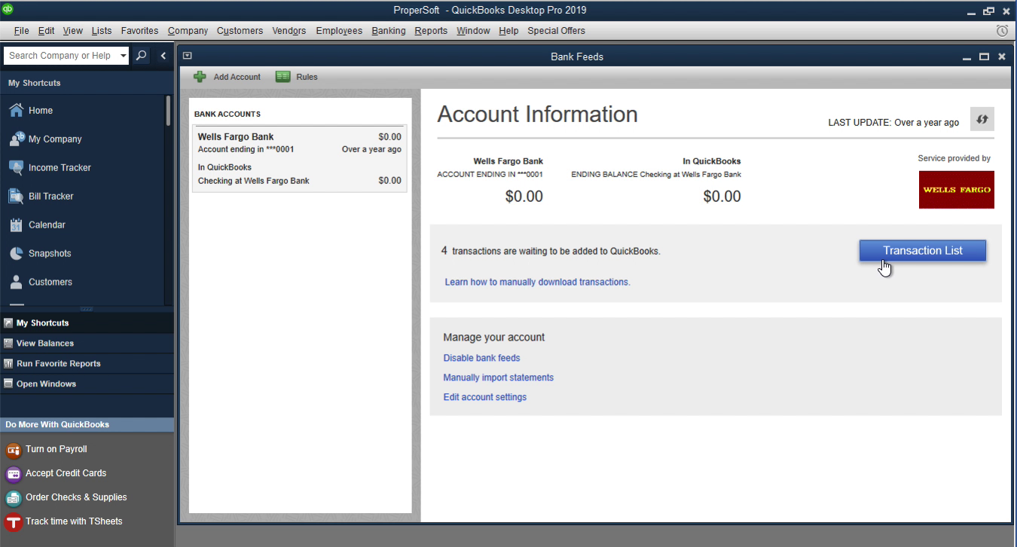The image size is (1017, 547).
Task: Collapse the left shortcuts panel arrow
Action: coord(163,56)
